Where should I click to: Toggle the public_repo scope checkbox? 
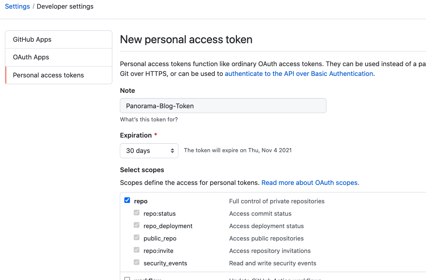pos(137,238)
